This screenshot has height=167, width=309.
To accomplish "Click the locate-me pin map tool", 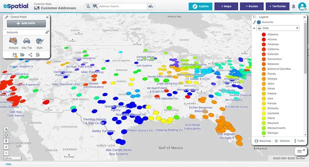I will click(x=6, y=141).
